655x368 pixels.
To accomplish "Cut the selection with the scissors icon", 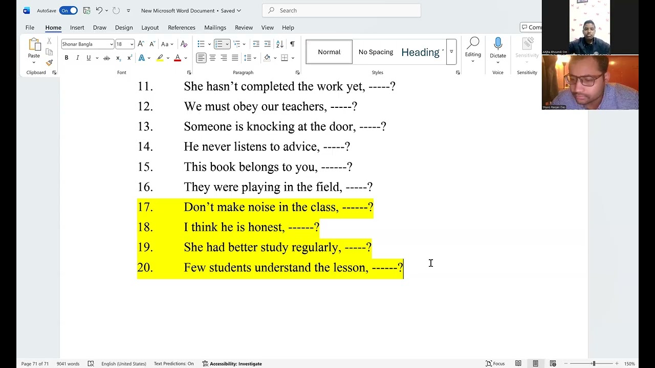I will pyautogui.click(x=49, y=41).
